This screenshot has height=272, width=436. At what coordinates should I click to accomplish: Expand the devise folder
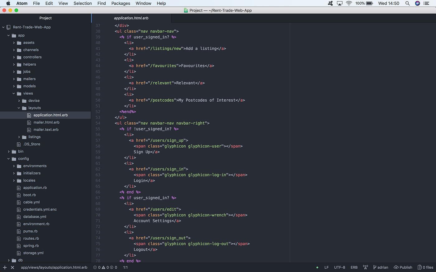pyautogui.click(x=19, y=101)
